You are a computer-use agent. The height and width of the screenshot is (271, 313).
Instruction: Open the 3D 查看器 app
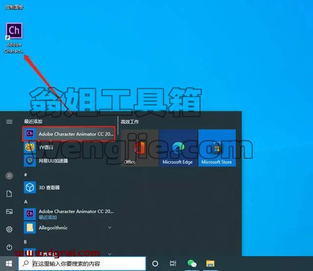[x=68, y=187]
